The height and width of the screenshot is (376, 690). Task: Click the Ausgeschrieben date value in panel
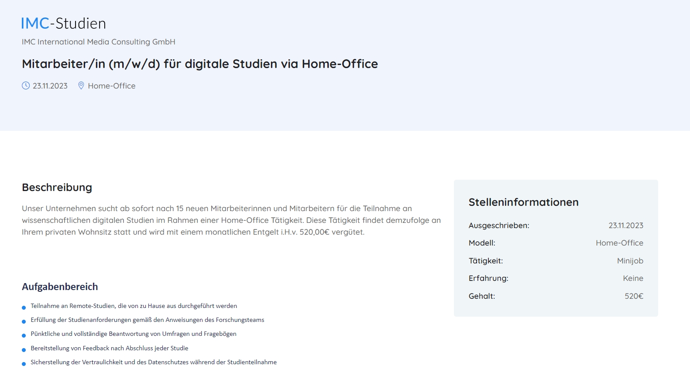pos(626,226)
